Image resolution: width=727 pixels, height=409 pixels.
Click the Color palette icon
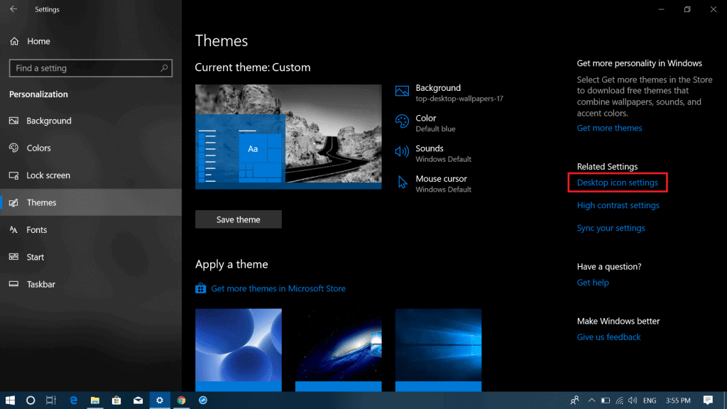click(x=402, y=121)
